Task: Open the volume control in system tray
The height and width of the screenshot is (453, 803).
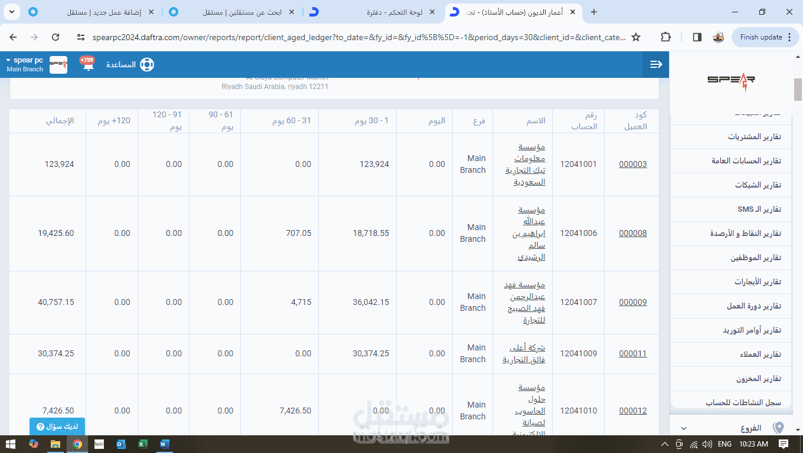Action: (x=708, y=444)
